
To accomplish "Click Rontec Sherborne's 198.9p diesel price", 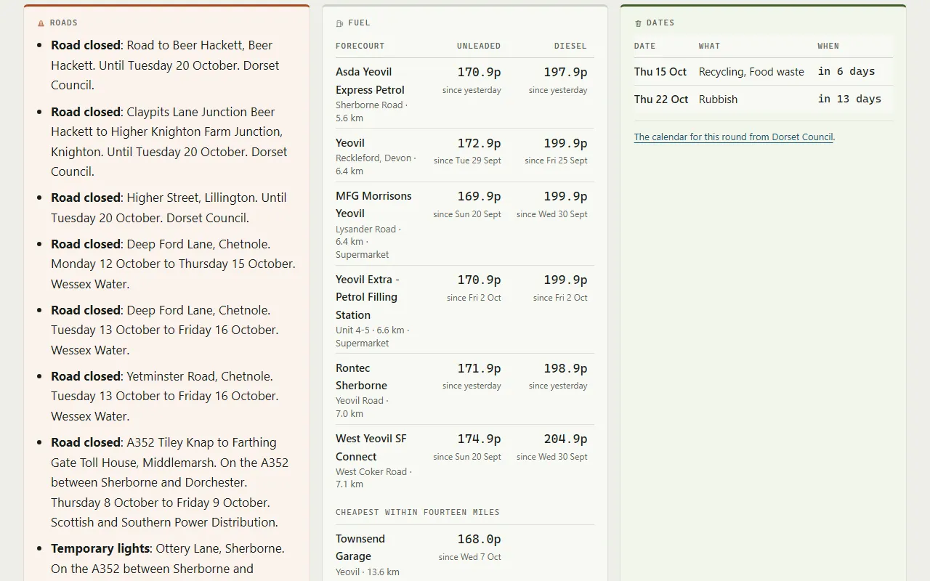I will point(565,368).
